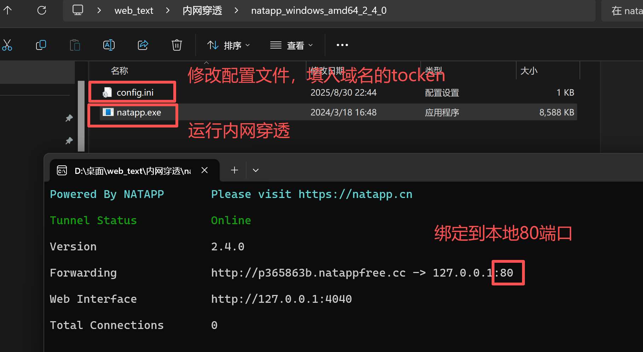643x352 pixels.
Task: Select the natapp.exe file name
Action: coord(139,112)
